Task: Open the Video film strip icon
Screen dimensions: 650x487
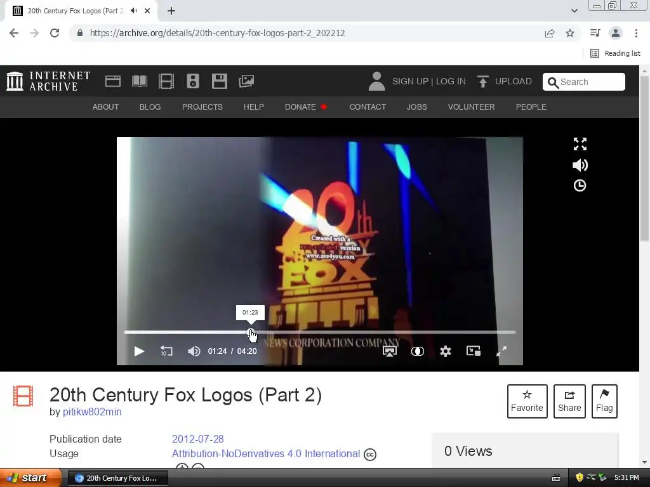Action: 166,81
